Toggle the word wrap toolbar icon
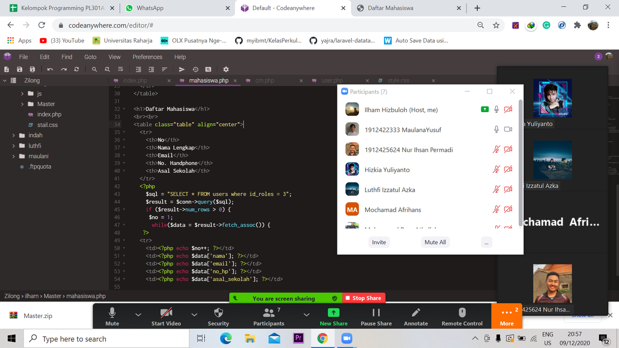Screen dimensions: 619x348 120,70
